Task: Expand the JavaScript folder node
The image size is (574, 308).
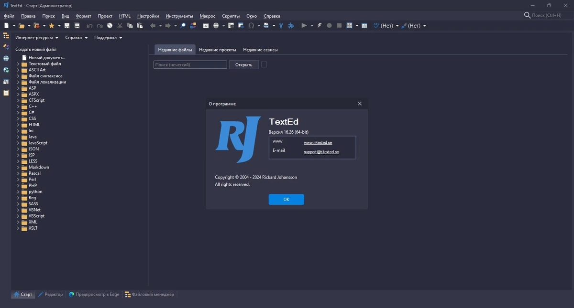Action: [19, 143]
